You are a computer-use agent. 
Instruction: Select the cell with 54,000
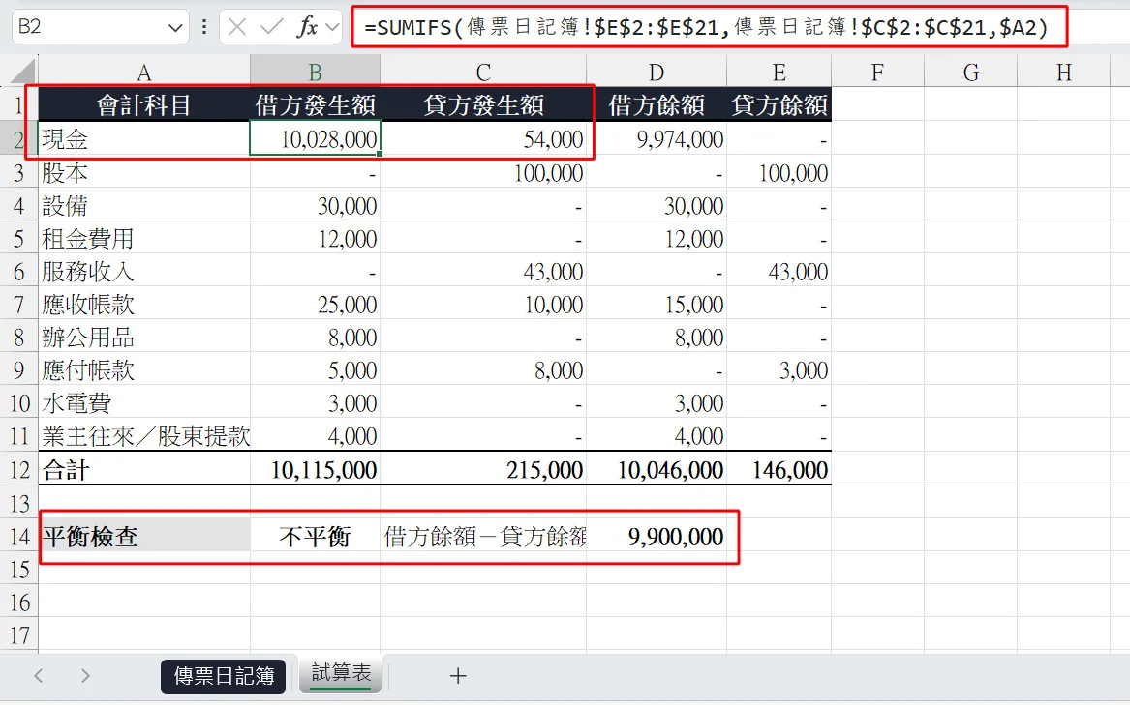coord(483,138)
